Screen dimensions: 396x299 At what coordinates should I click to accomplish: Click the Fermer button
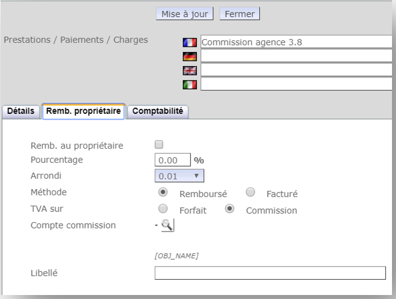[240, 14]
